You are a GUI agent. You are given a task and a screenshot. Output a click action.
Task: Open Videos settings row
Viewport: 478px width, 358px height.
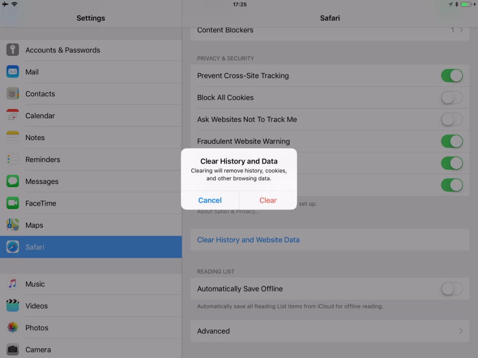91,306
